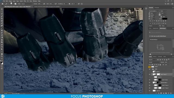Open layer blend mode Normal dropdown
Screen dimensions: 174x98
point(154,62)
